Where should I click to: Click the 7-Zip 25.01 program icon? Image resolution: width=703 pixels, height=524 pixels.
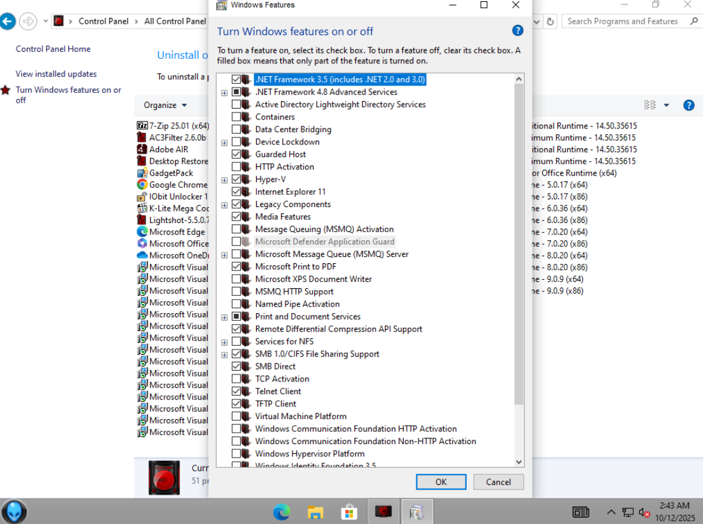[142, 126]
